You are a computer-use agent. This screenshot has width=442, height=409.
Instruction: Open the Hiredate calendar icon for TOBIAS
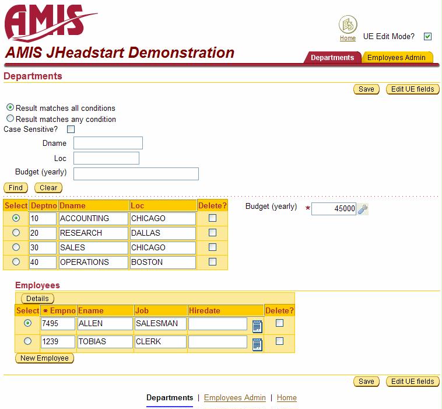(x=257, y=344)
